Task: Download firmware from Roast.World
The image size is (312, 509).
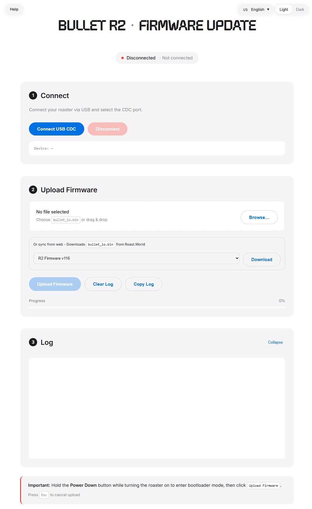Action: [261, 259]
